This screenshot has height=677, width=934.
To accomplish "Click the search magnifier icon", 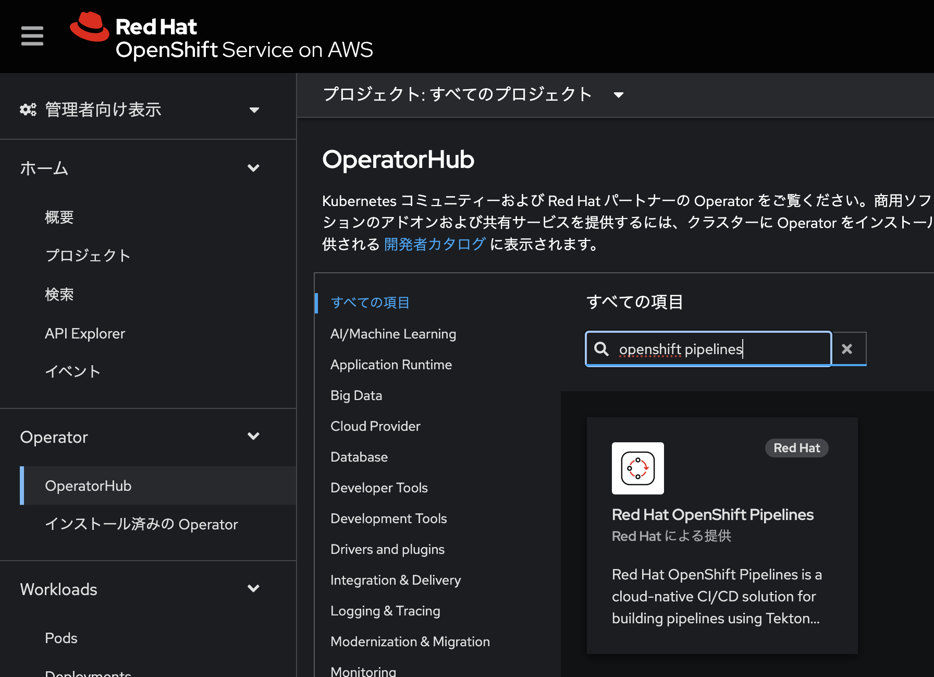I will (601, 349).
